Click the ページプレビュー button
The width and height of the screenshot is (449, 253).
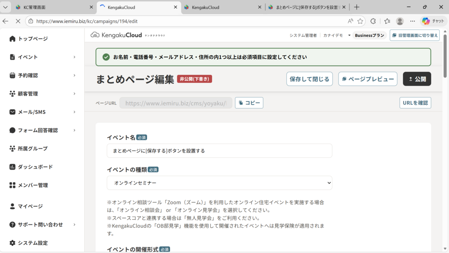(367, 79)
